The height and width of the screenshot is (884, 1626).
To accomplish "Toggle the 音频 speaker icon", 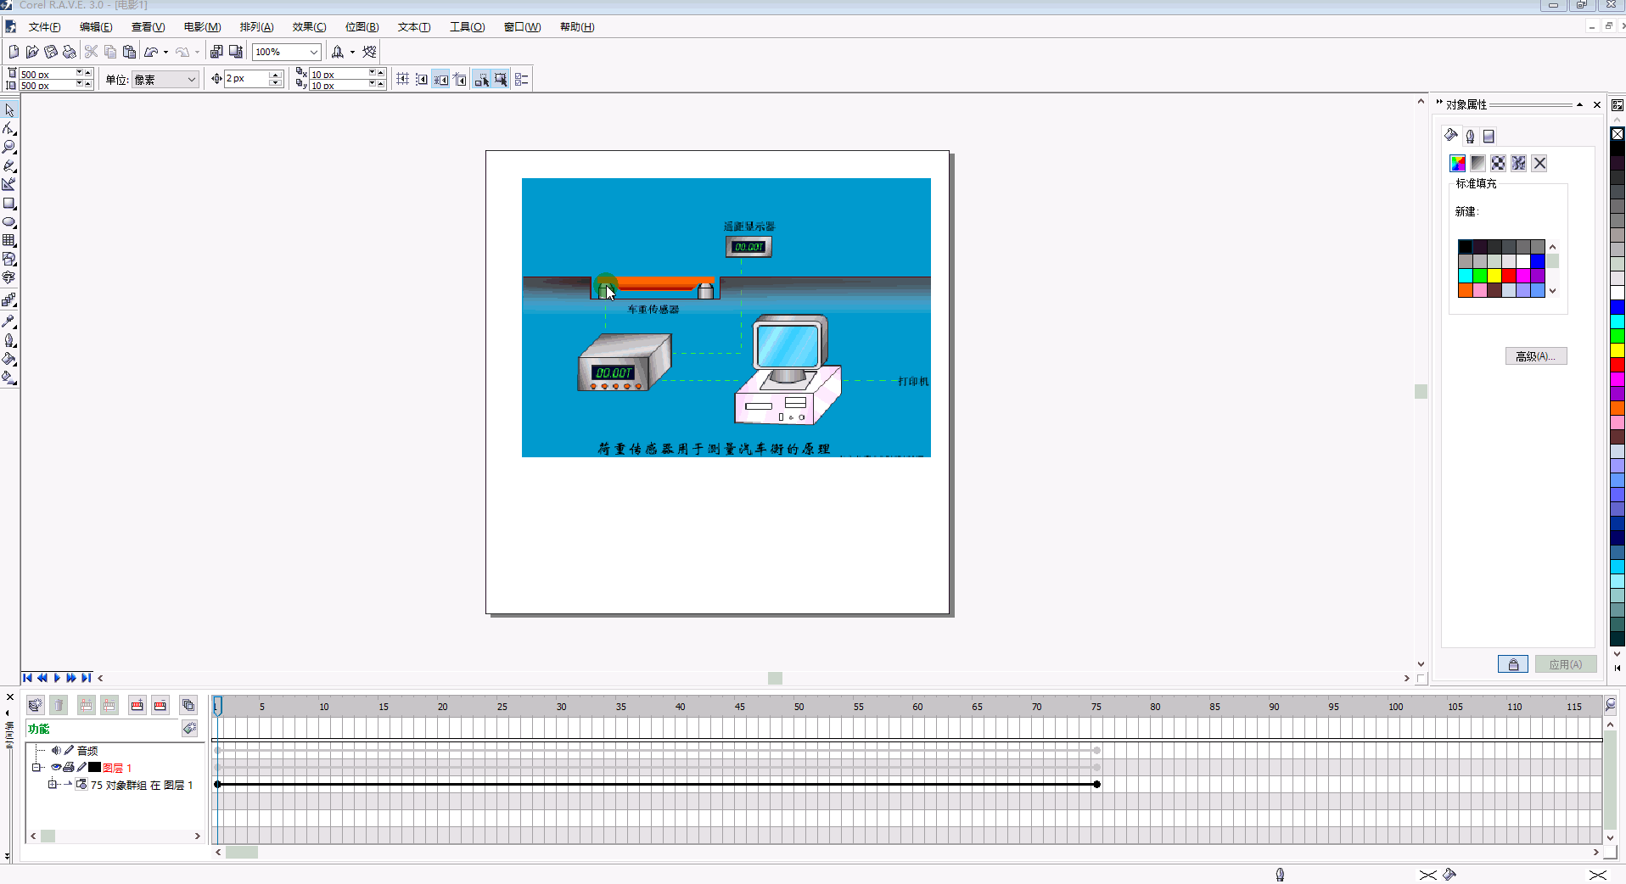I will coord(56,750).
